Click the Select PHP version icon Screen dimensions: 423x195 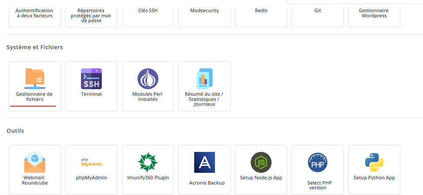click(x=318, y=163)
